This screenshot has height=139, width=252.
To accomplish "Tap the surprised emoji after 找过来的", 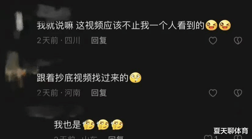I will click(x=135, y=78).
